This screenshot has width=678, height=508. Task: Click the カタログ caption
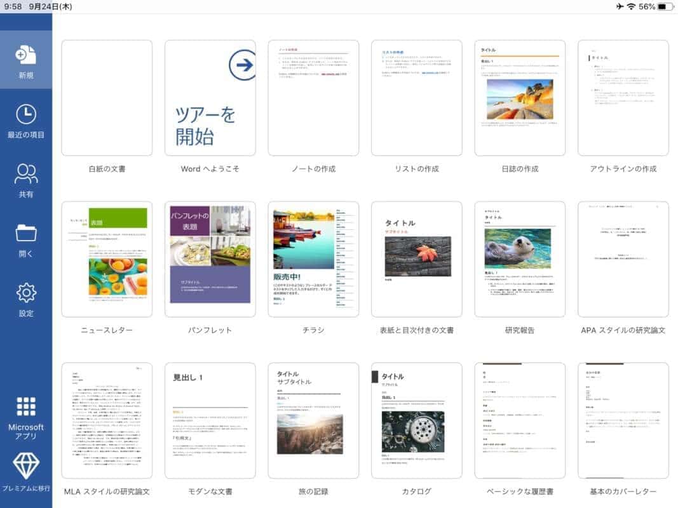pos(417,491)
